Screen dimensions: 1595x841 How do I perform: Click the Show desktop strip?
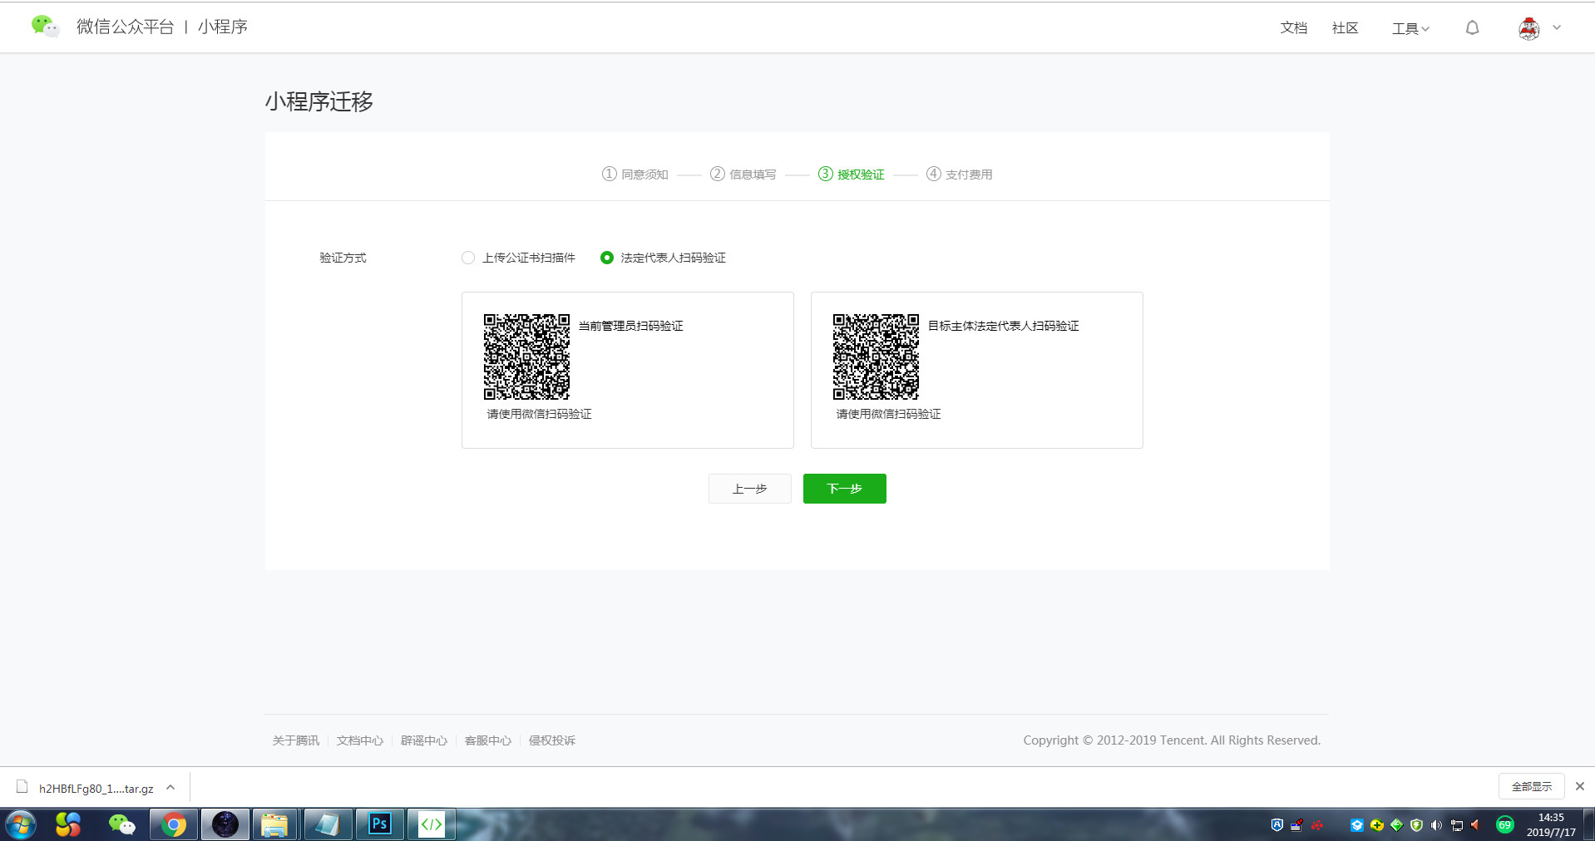pos(1589,824)
